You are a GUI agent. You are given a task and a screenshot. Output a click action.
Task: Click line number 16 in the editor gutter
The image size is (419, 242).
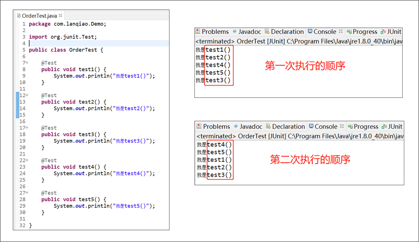point(22,121)
